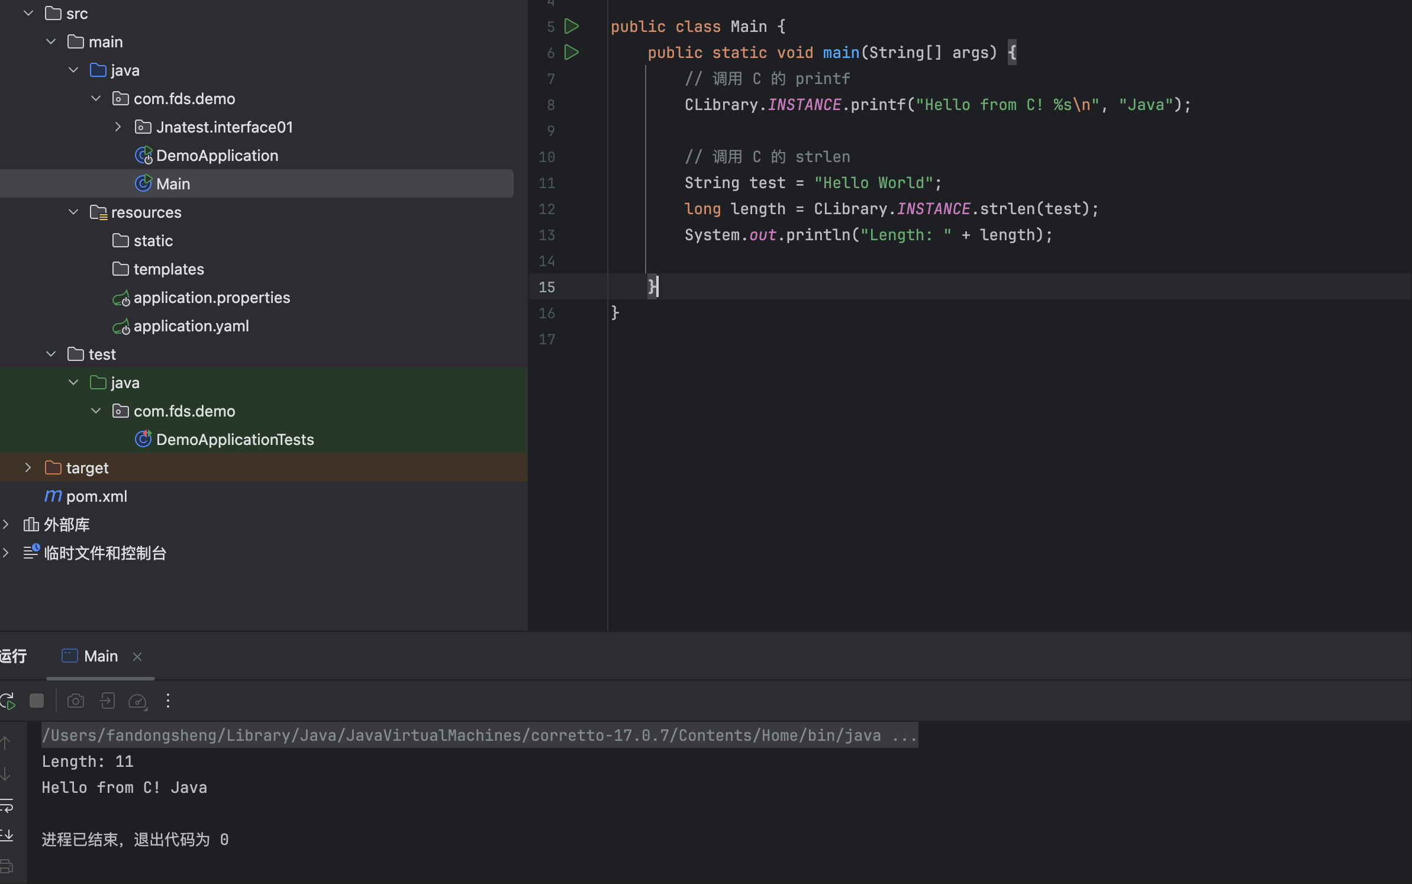This screenshot has width=1412, height=884.
Task: Click the run gutter icon beside main method
Action: pyautogui.click(x=571, y=52)
